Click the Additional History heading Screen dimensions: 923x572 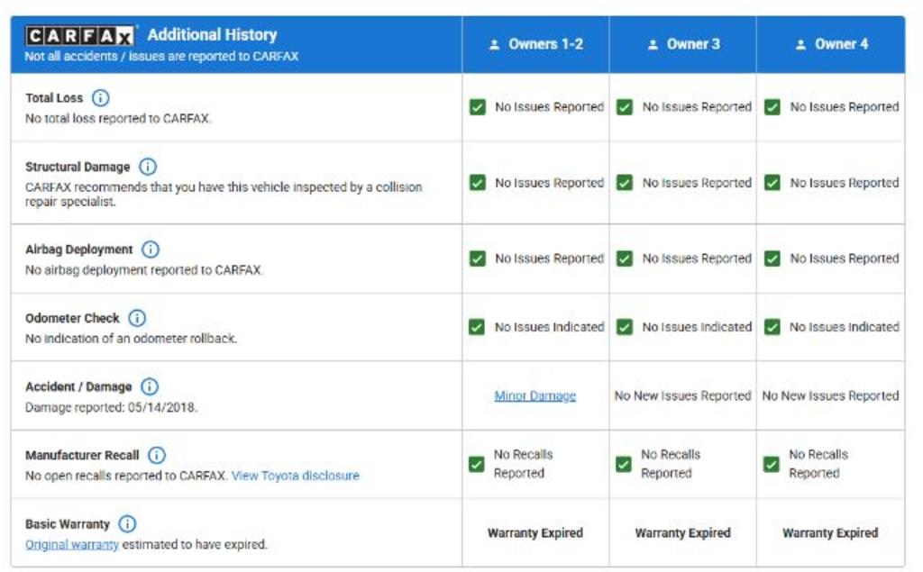(212, 35)
